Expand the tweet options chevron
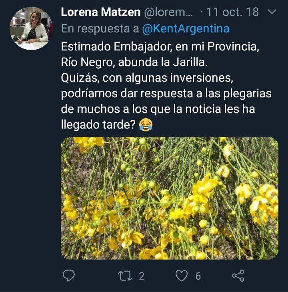The width and height of the screenshot is (288, 292). click(x=272, y=12)
